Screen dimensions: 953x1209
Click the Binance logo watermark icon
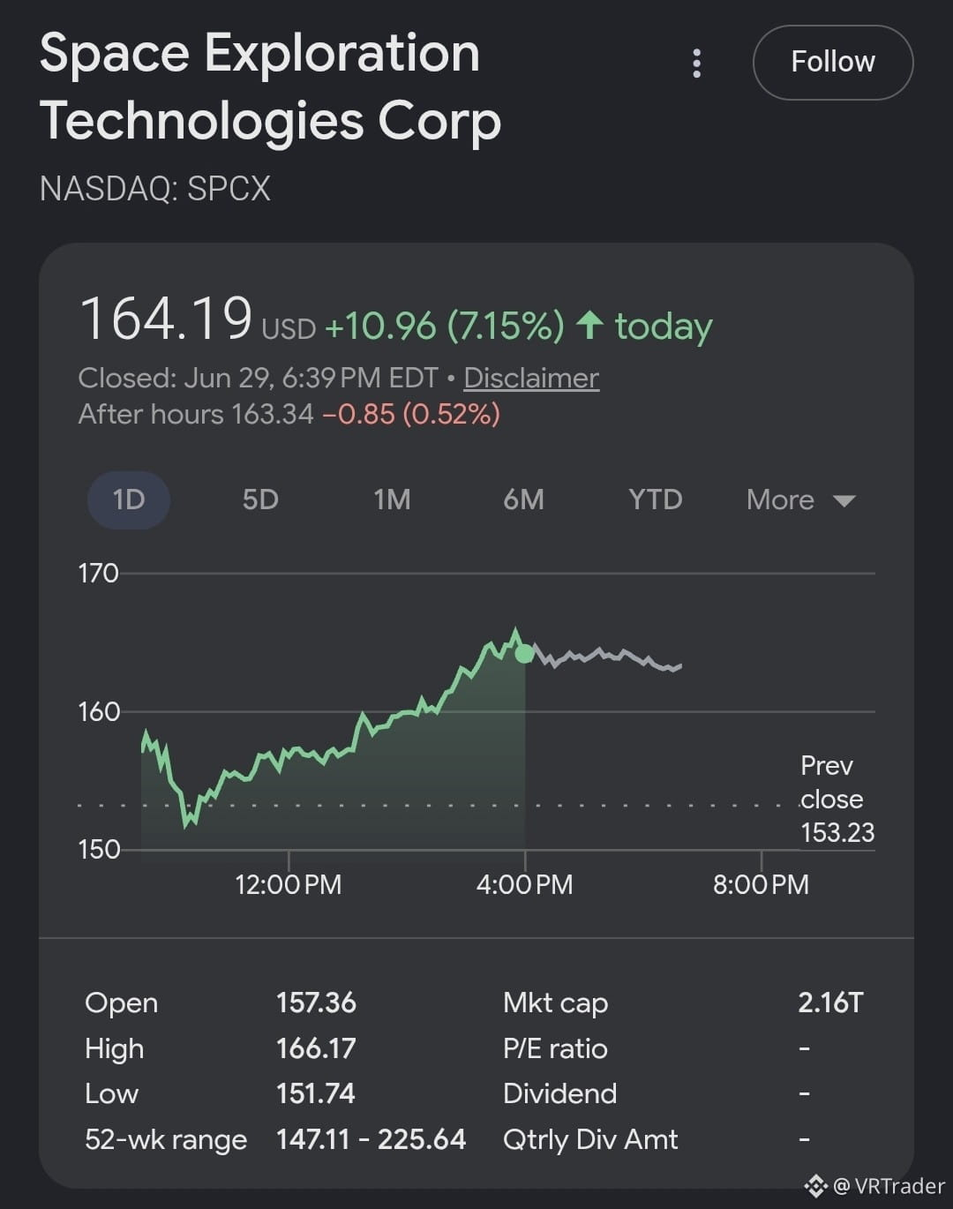coord(815,1185)
